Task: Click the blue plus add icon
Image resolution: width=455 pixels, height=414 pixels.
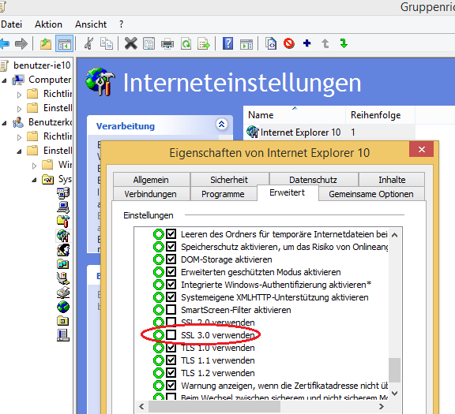Action: pyautogui.click(x=306, y=43)
